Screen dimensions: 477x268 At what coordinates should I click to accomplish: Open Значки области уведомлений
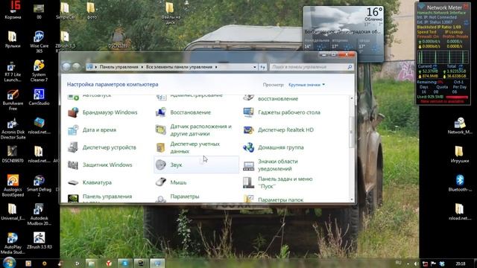coord(271,165)
